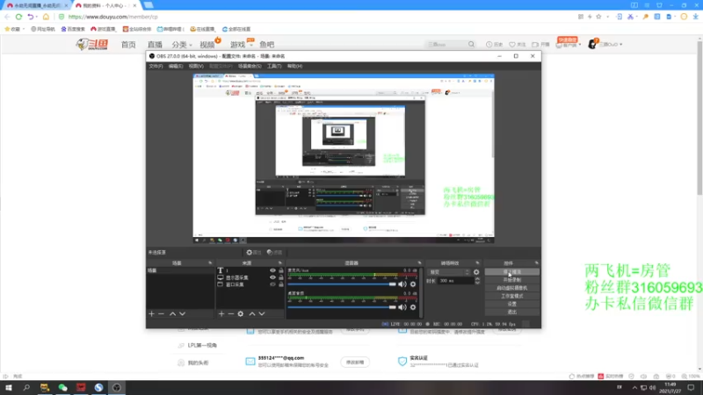This screenshot has height=395, width=703.
Task: Open OBS 编辑(E) menu
Action: coord(175,67)
